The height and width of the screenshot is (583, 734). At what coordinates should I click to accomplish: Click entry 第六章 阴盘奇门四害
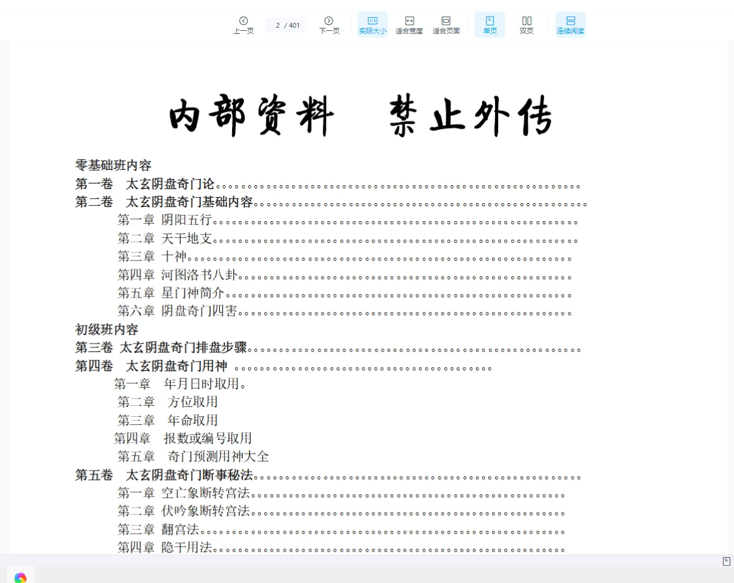point(177,311)
